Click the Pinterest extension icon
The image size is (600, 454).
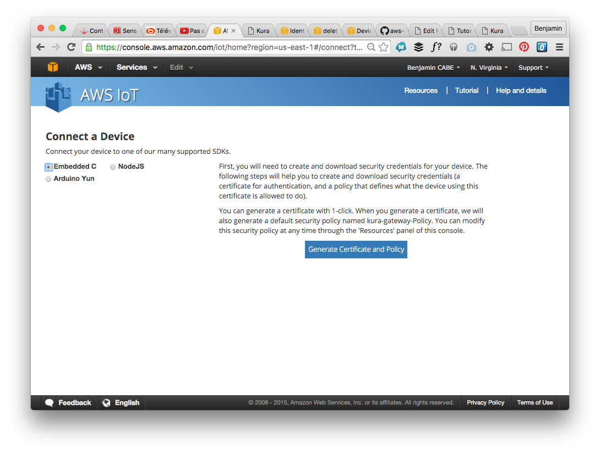(524, 47)
